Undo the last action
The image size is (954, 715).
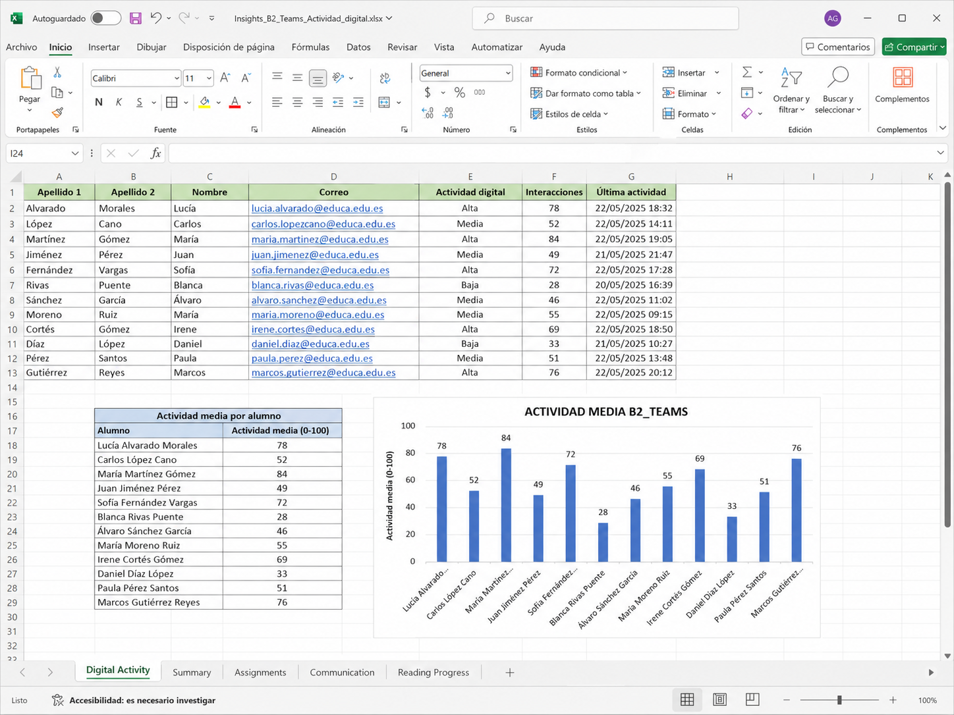click(156, 18)
